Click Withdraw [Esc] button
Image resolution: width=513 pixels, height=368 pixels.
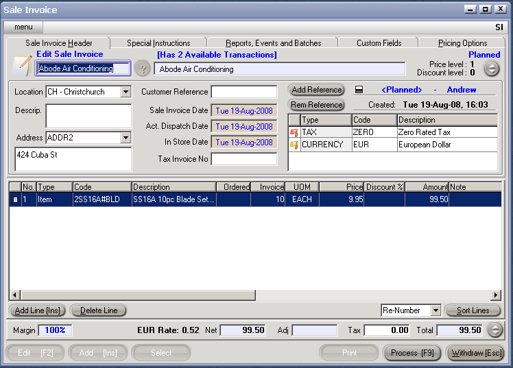(477, 353)
